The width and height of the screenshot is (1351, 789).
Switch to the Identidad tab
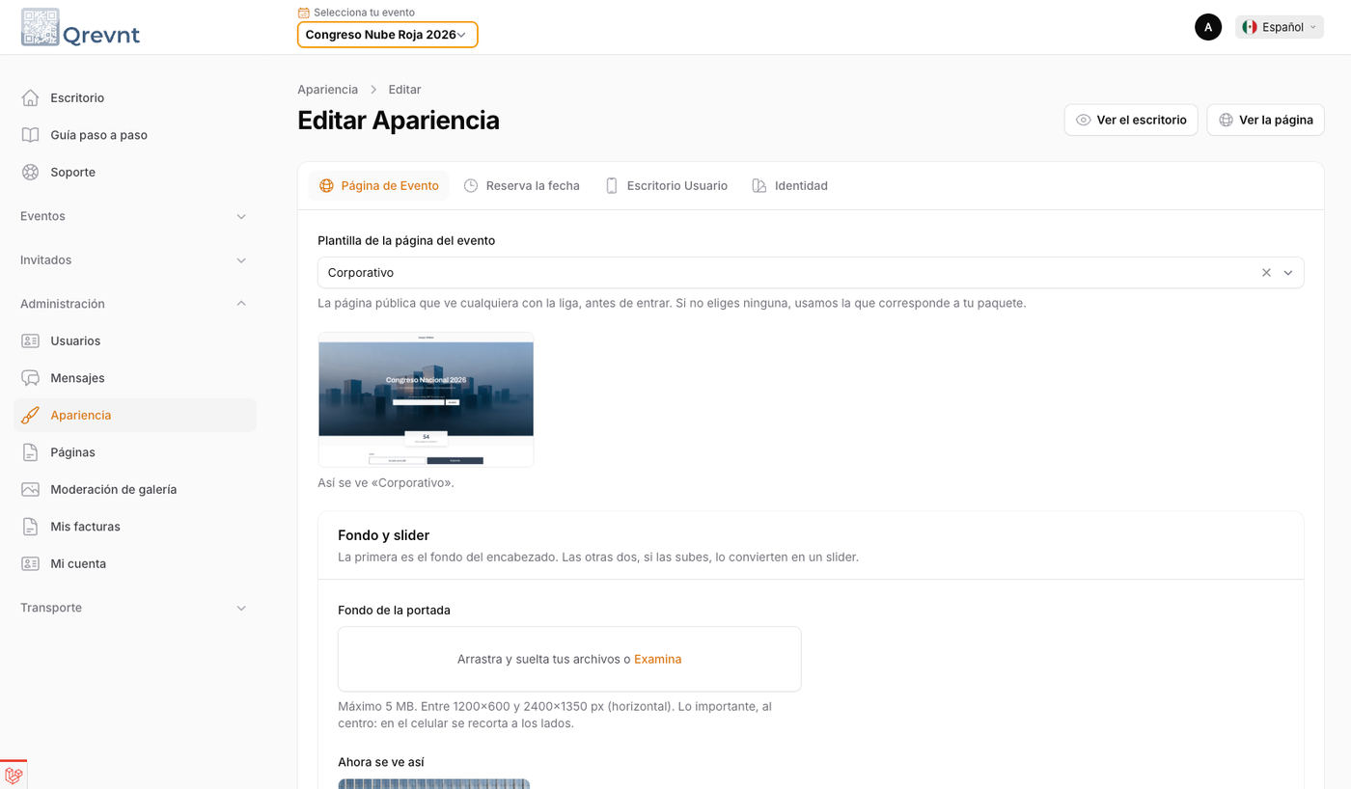[790, 185]
